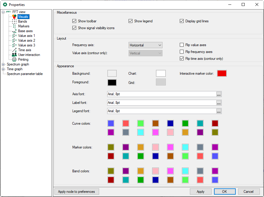
Task: Click the Base axes icon
Action: point(14,31)
